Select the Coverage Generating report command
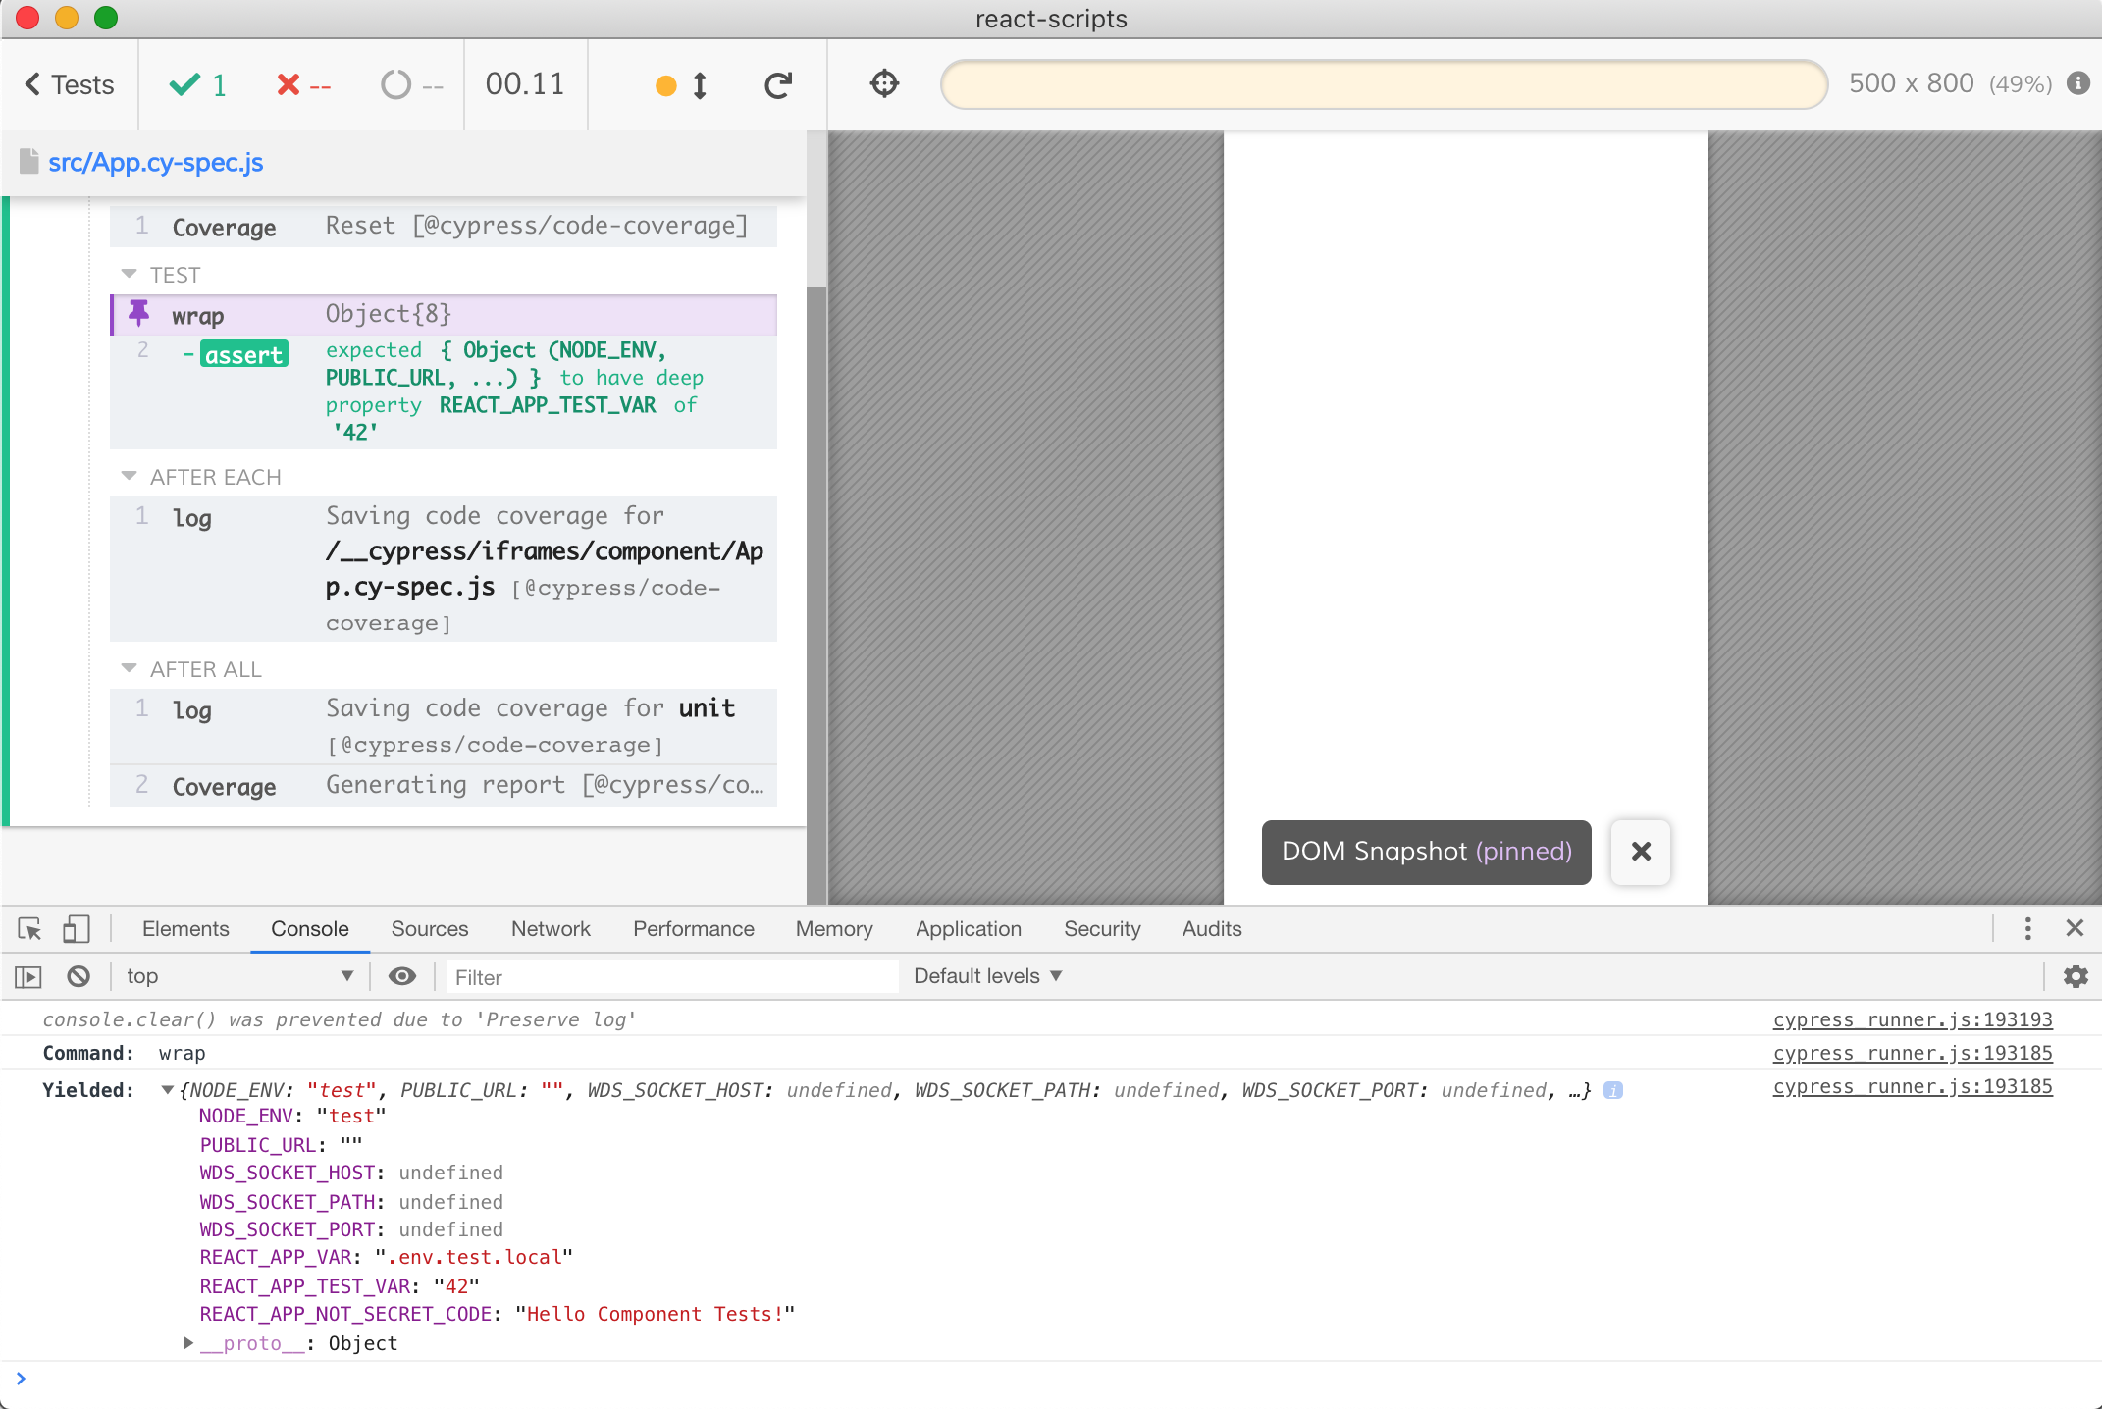This screenshot has width=2102, height=1409. tap(444, 786)
